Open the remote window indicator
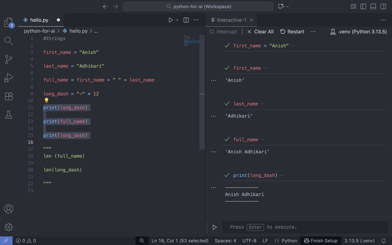The image size is (392, 245). (6, 241)
